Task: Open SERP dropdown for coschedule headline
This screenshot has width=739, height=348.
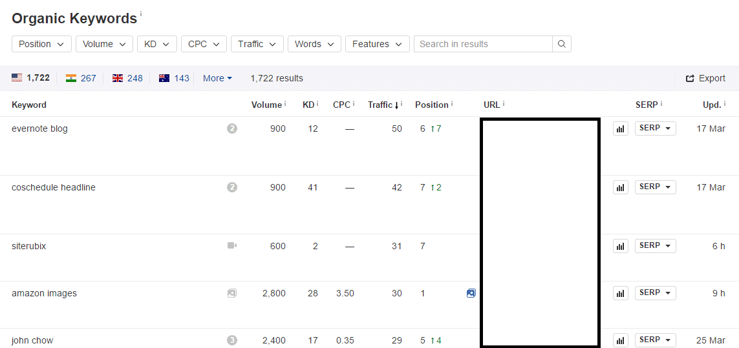Action: [655, 187]
